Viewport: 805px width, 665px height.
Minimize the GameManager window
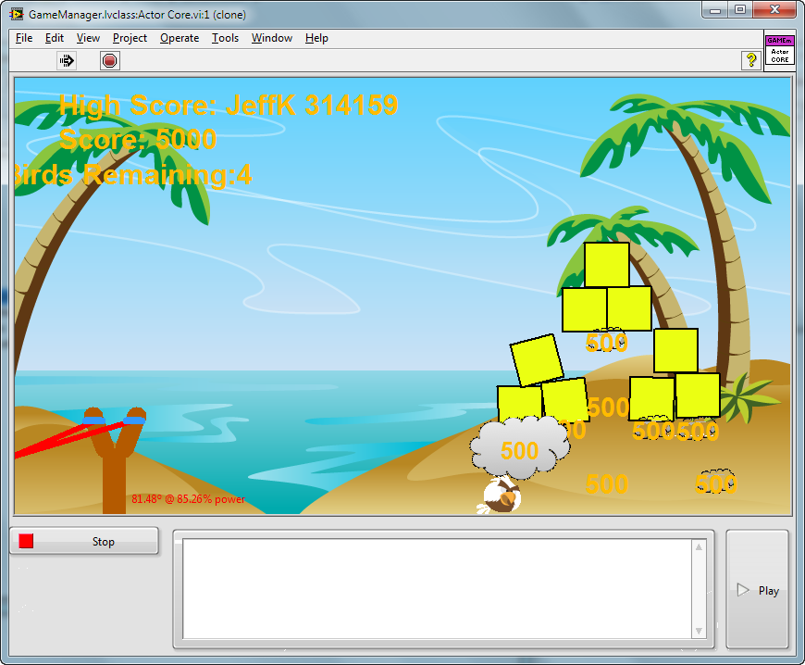click(x=715, y=10)
